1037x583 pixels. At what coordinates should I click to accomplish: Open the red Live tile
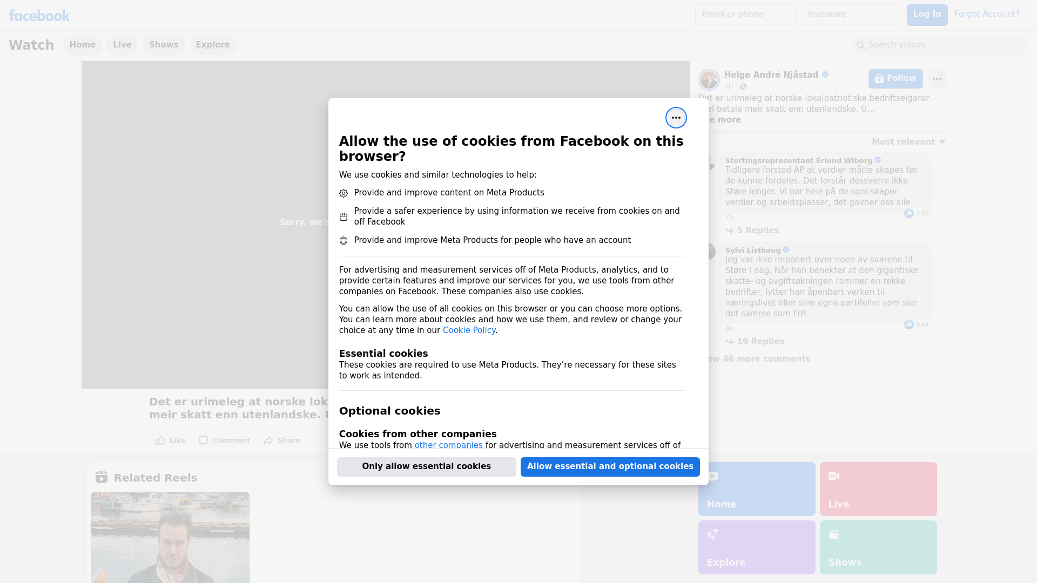(x=878, y=489)
